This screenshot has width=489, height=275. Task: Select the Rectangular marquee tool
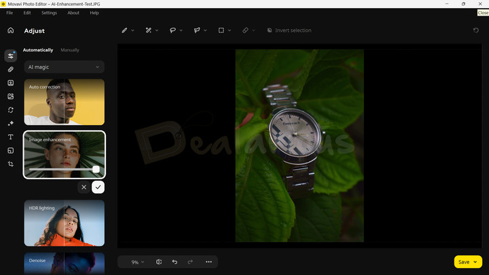coord(221,31)
